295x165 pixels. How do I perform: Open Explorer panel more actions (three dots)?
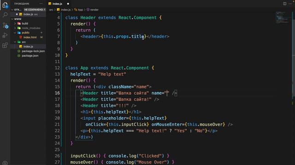click(x=41, y=4)
